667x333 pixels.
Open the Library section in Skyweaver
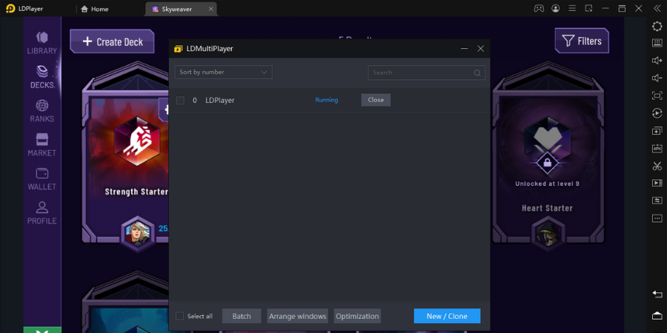(42, 44)
